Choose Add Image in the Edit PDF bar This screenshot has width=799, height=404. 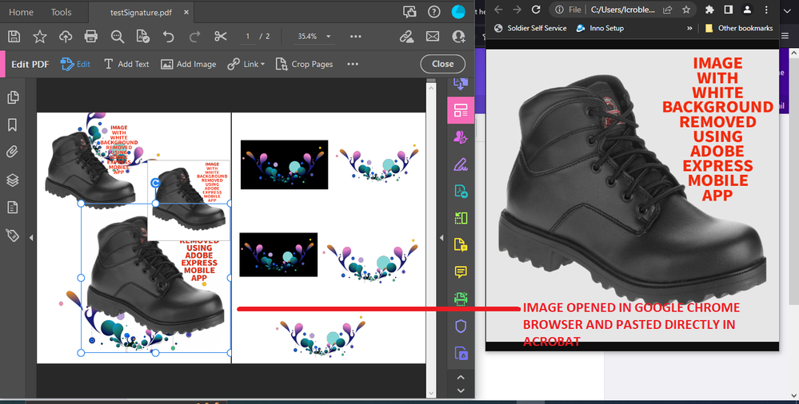pyautogui.click(x=189, y=64)
